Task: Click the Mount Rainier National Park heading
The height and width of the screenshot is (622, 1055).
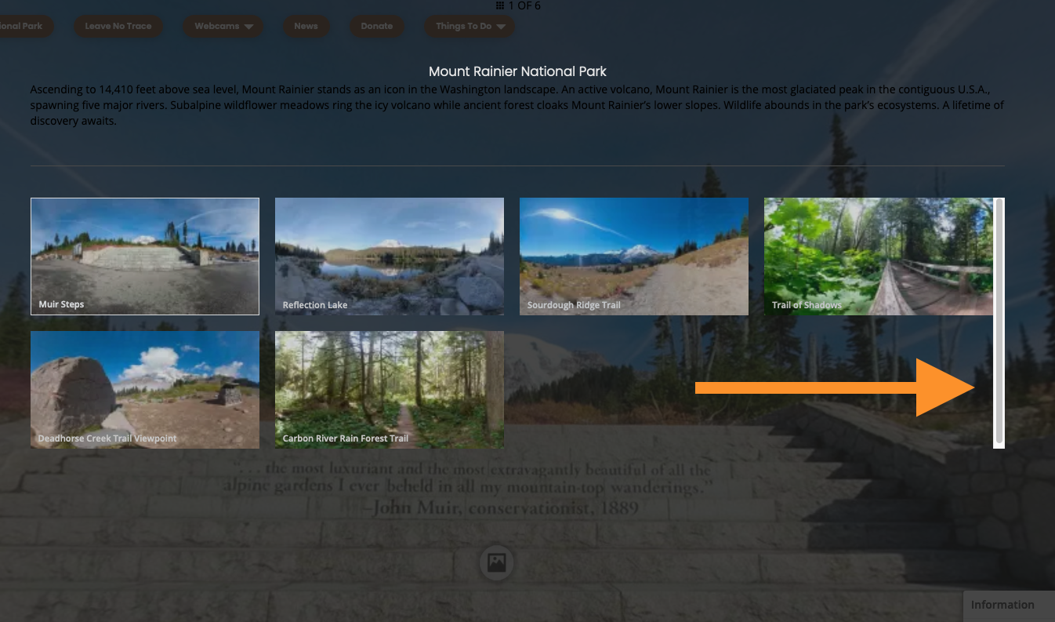Action: click(517, 71)
